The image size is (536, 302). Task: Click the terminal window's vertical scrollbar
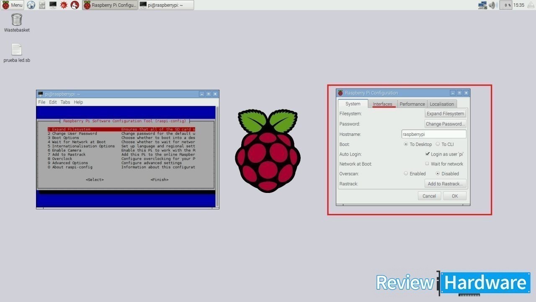217,156
